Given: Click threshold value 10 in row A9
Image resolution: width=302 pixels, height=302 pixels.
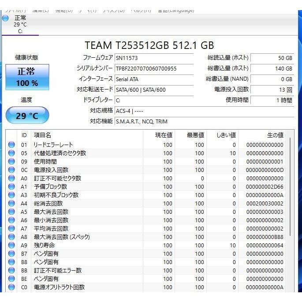Looking at the screenshot, I should (x=233, y=246).
